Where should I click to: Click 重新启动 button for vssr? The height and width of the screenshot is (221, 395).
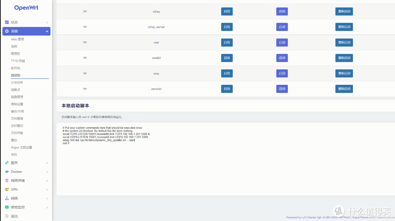click(x=344, y=42)
